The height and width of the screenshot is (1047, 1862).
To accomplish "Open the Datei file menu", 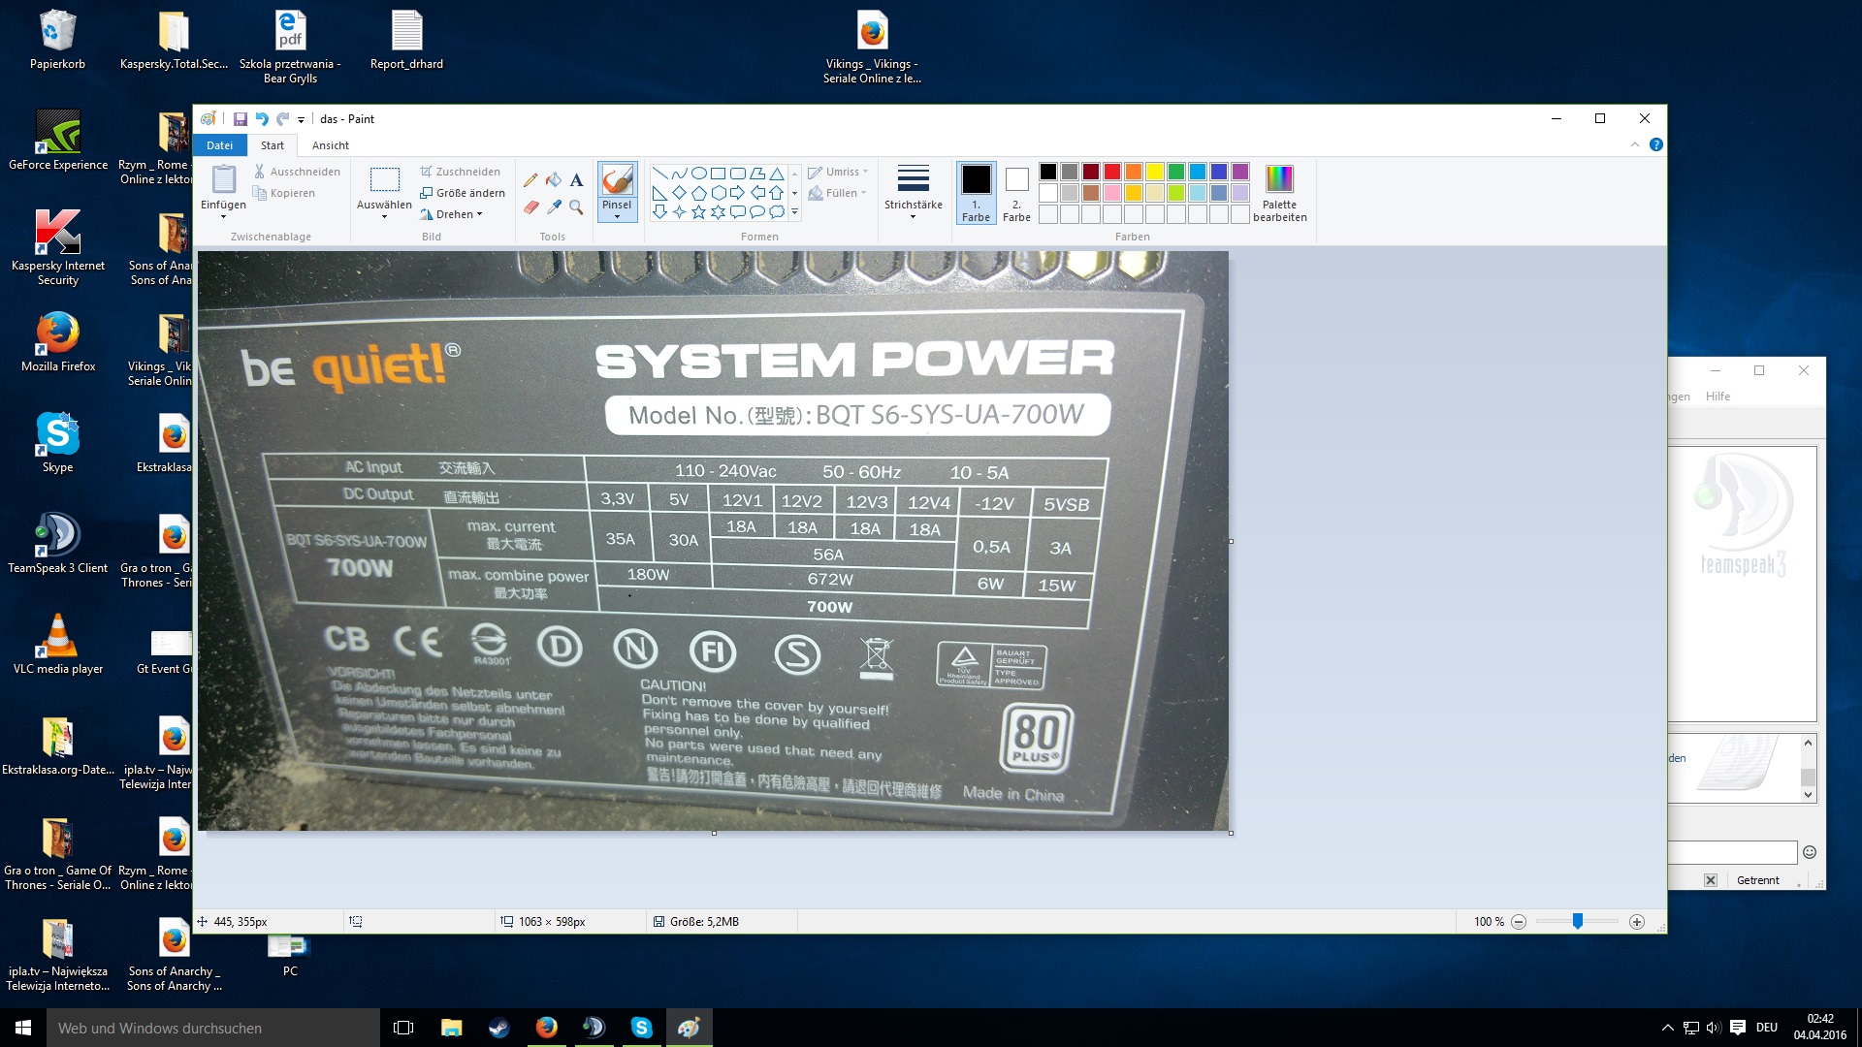I will click(x=219, y=145).
